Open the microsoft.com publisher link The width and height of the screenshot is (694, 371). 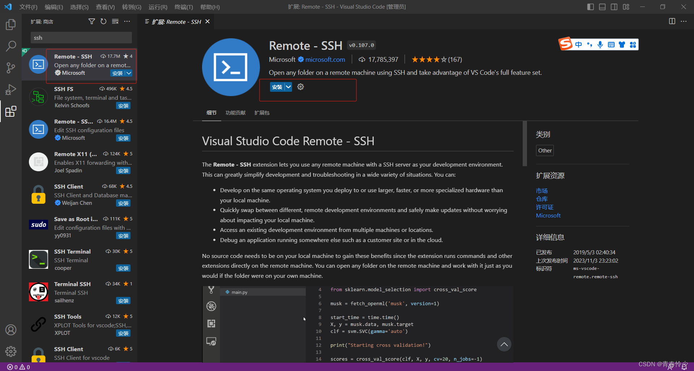coord(325,60)
